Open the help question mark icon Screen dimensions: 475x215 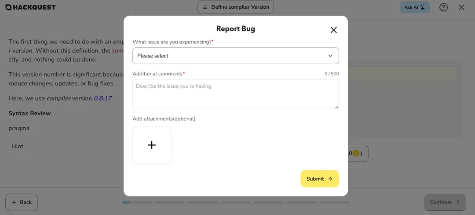(x=443, y=7)
